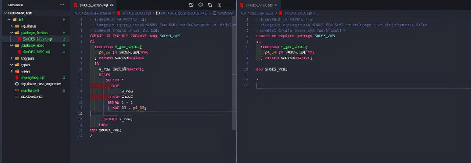Open editor more actions ellipsis menu
This screenshot has width=471, height=163.
(229, 5)
